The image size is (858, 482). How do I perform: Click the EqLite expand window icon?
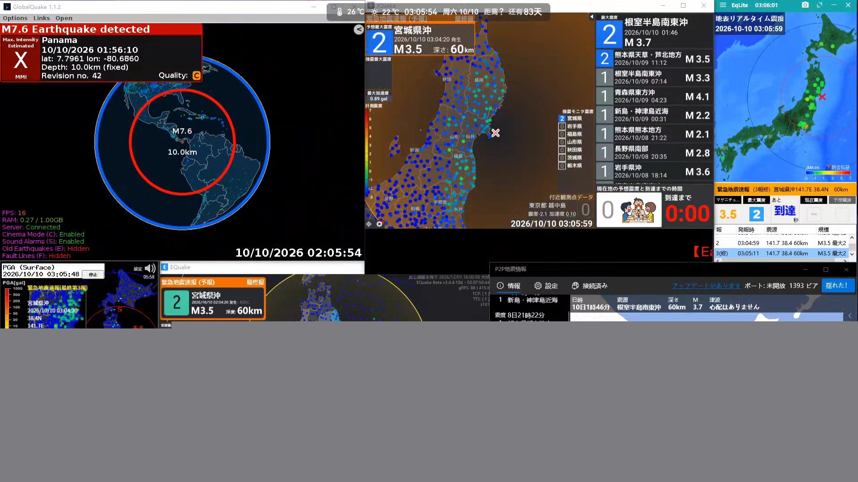pos(820,5)
